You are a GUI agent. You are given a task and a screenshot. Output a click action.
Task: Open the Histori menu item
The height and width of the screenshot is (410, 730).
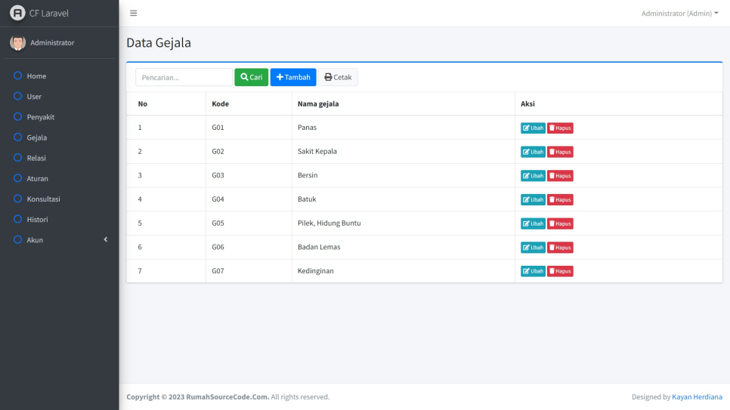point(60,219)
